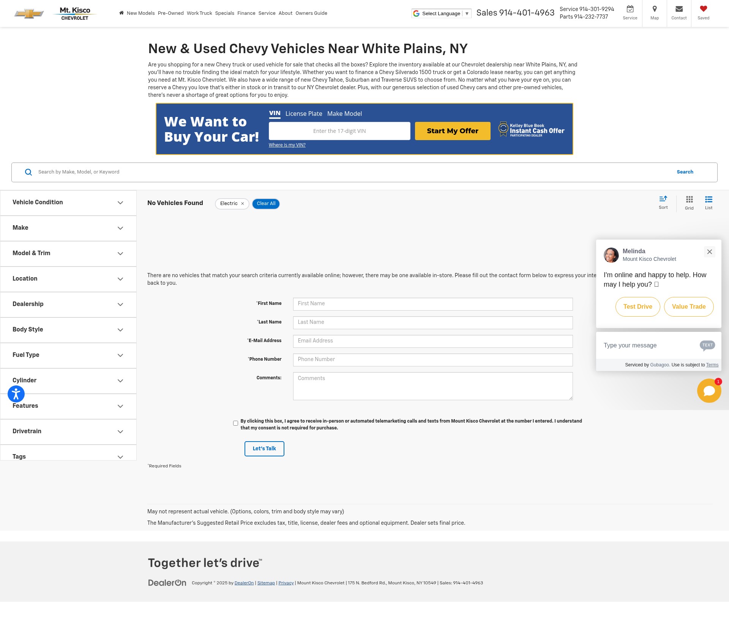This screenshot has width=729, height=617.
Task: Open the chat Terms link
Action: point(712,365)
